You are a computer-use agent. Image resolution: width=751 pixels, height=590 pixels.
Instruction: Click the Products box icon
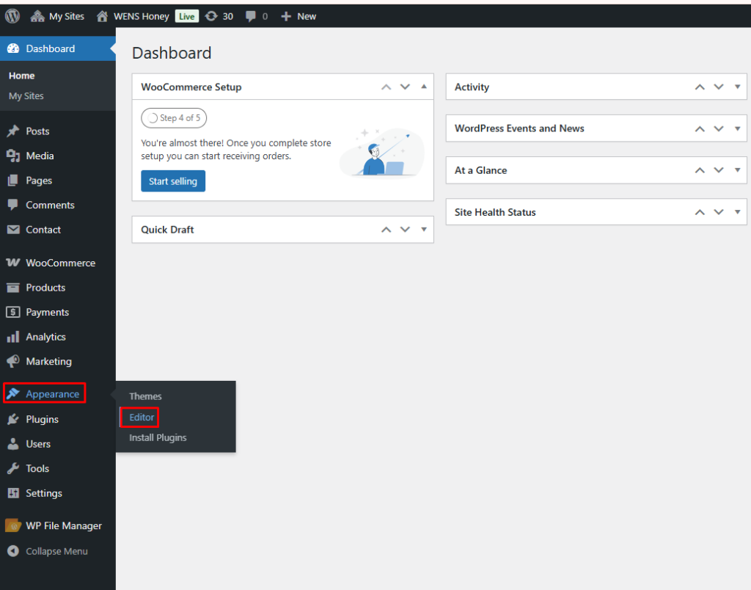(13, 288)
